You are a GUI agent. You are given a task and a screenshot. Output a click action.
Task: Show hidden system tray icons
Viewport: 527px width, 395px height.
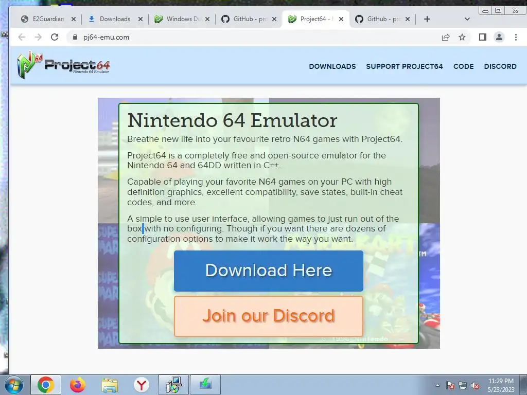tap(437, 385)
